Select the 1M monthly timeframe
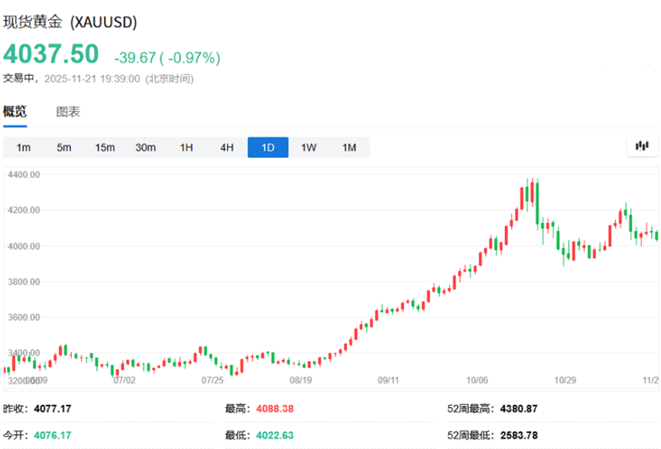Screen dimensions: 661x449 click(349, 147)
